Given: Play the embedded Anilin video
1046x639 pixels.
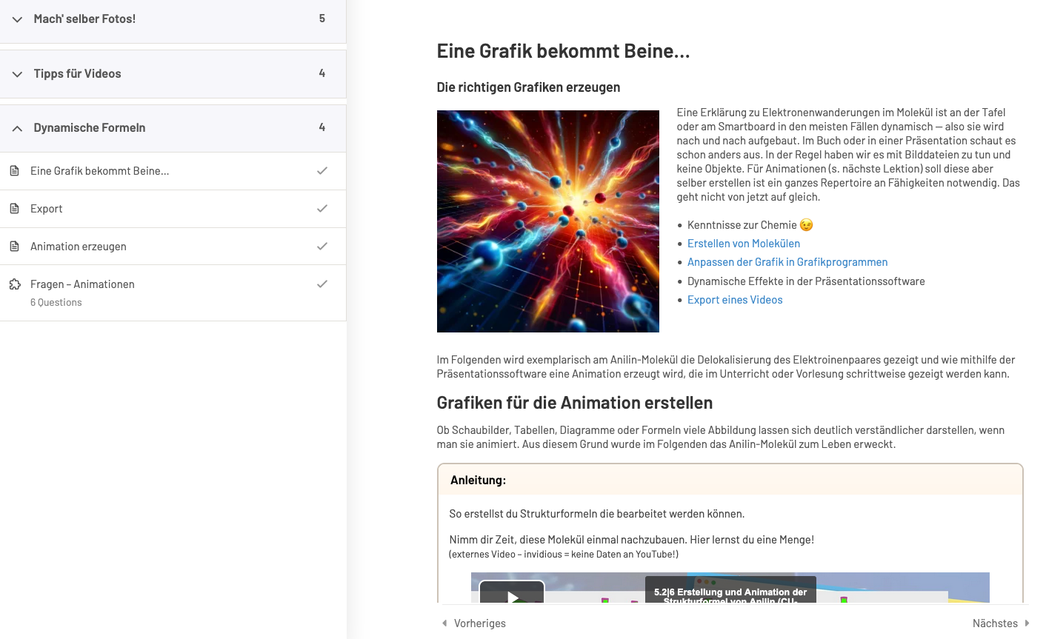Looking at the screenshot, I should pos(512,595).
